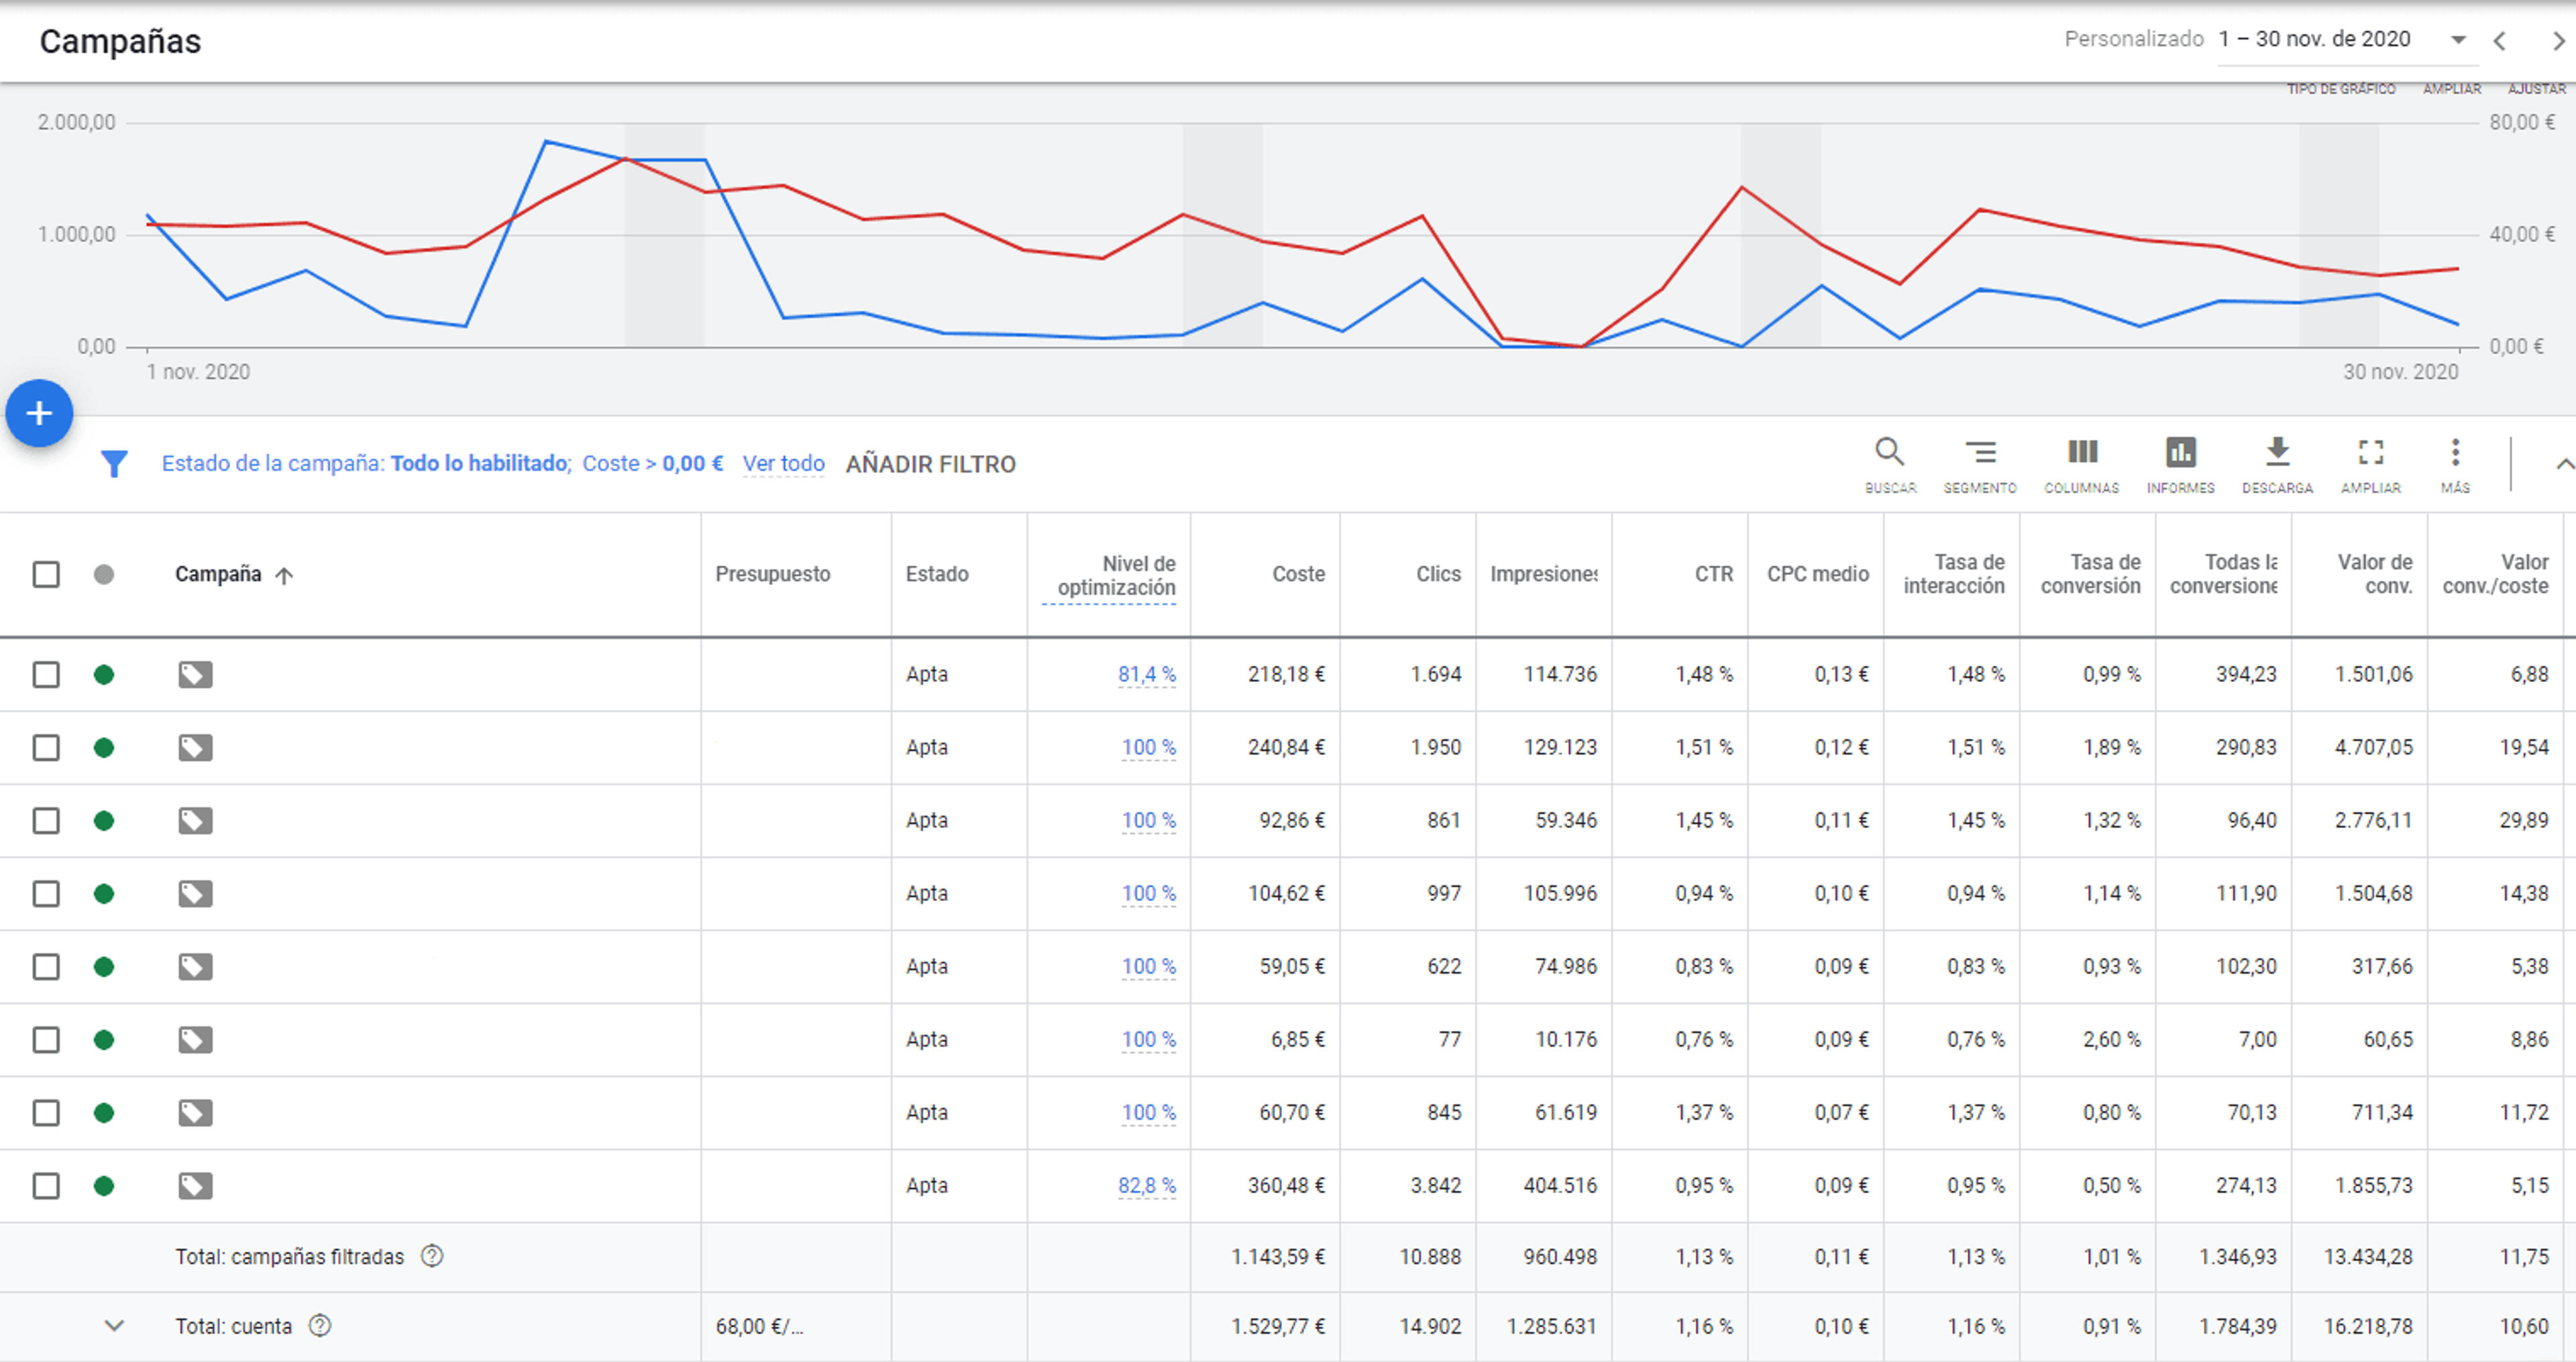Click the 68,00 €/... budget cell
This screenshot has height=1362, width=2576.
pyautogui.click(x=759, y=1326)
